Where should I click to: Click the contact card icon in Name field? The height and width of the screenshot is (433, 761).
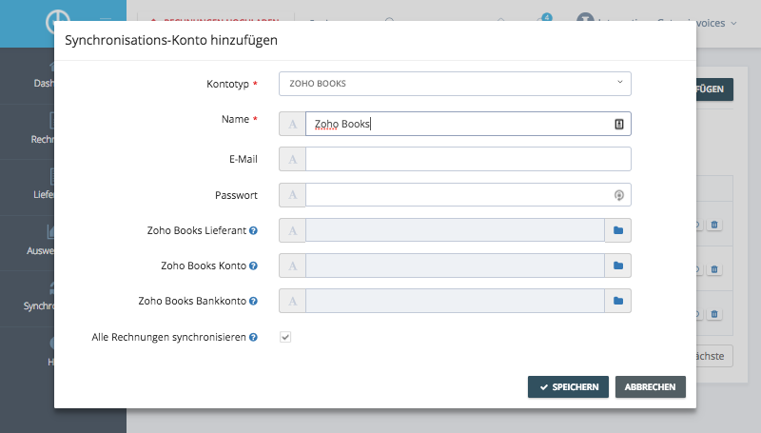(619, 125)
